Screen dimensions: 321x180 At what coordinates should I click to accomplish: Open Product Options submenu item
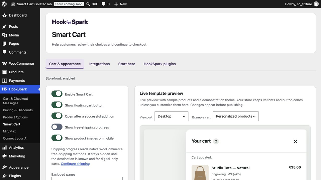click(x=15, y=117)
